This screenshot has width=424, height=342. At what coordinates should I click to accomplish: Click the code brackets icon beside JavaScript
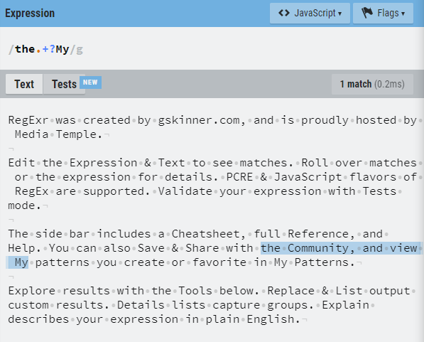click(284, 13)
